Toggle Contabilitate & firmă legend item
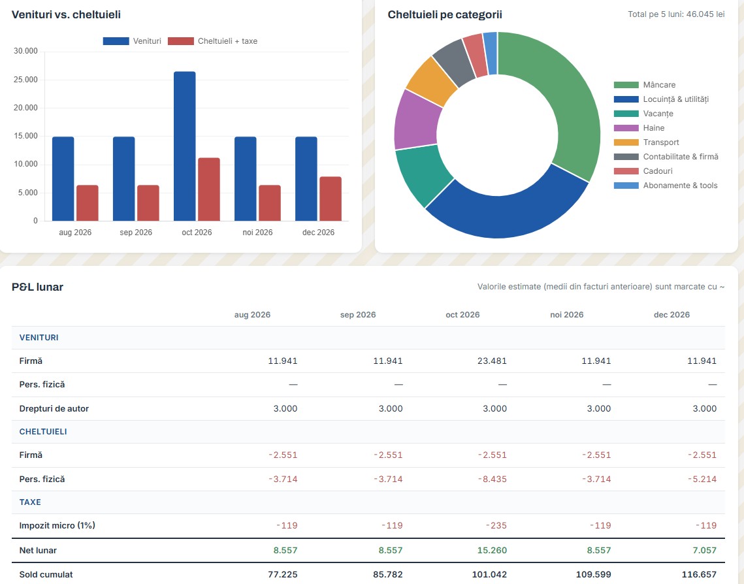This screenshot has width=744, height=584. [666, 157]
